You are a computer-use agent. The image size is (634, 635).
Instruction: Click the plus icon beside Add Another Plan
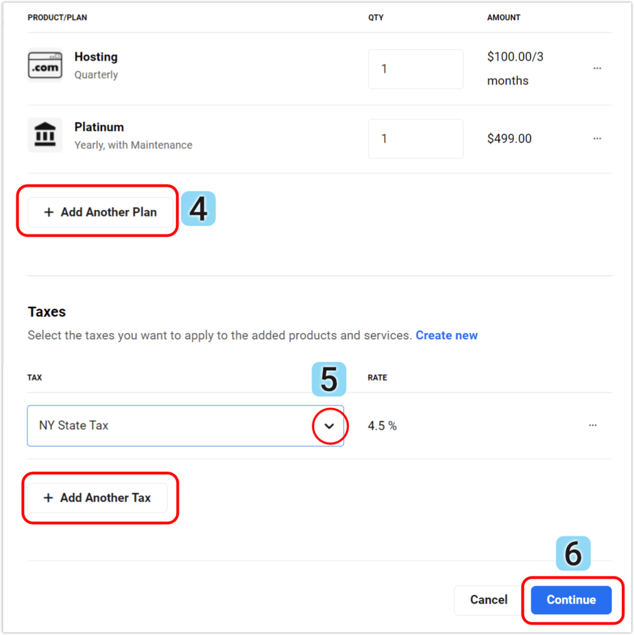click(48, 212)
